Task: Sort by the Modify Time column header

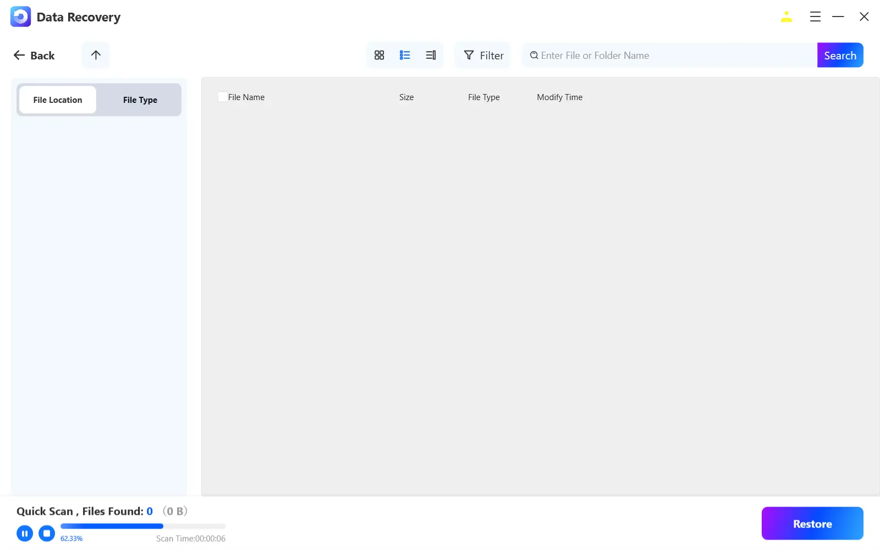Action: click(x=559, y=97)
